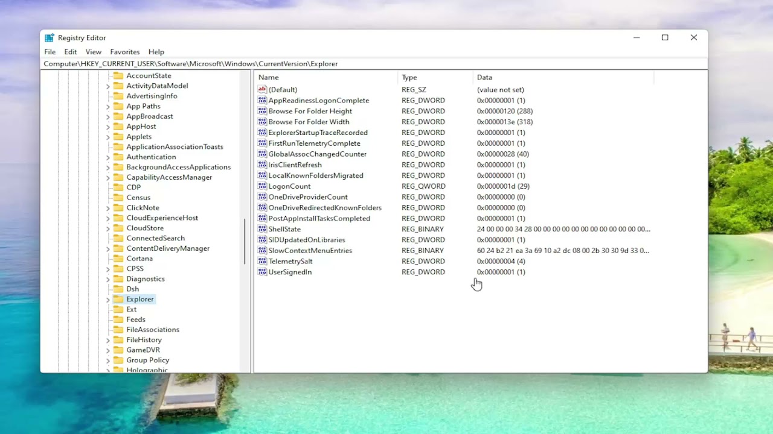Maximize the Registry Editor window
The height and width of the screenshot is (434, 773).
tap(665, 37)
